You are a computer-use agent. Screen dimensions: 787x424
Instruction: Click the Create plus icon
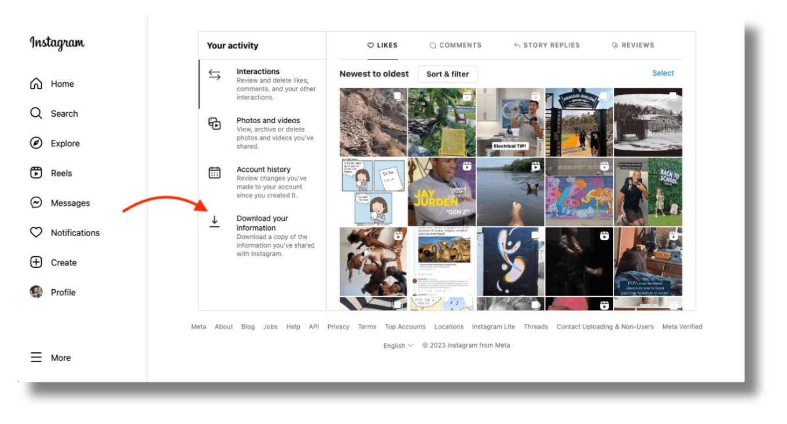pos(36,263)
